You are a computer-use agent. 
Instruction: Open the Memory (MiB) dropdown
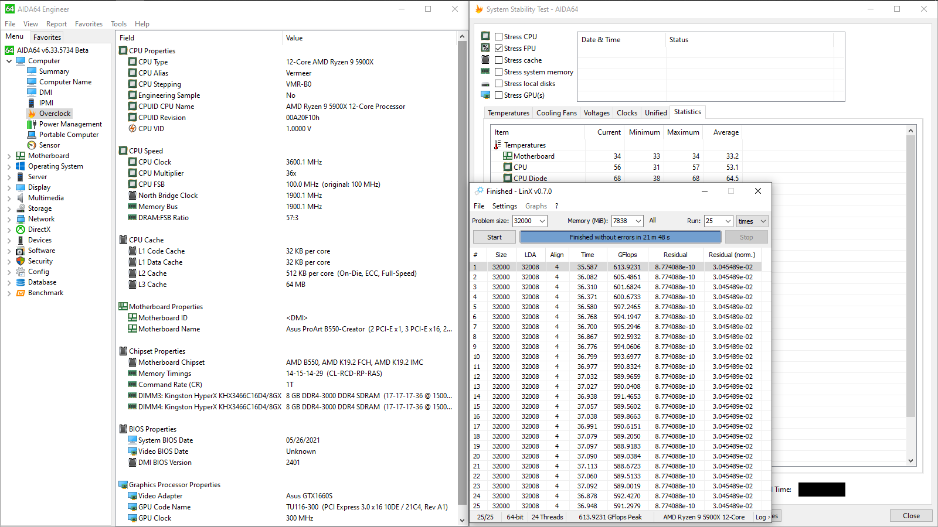point(638,221)
